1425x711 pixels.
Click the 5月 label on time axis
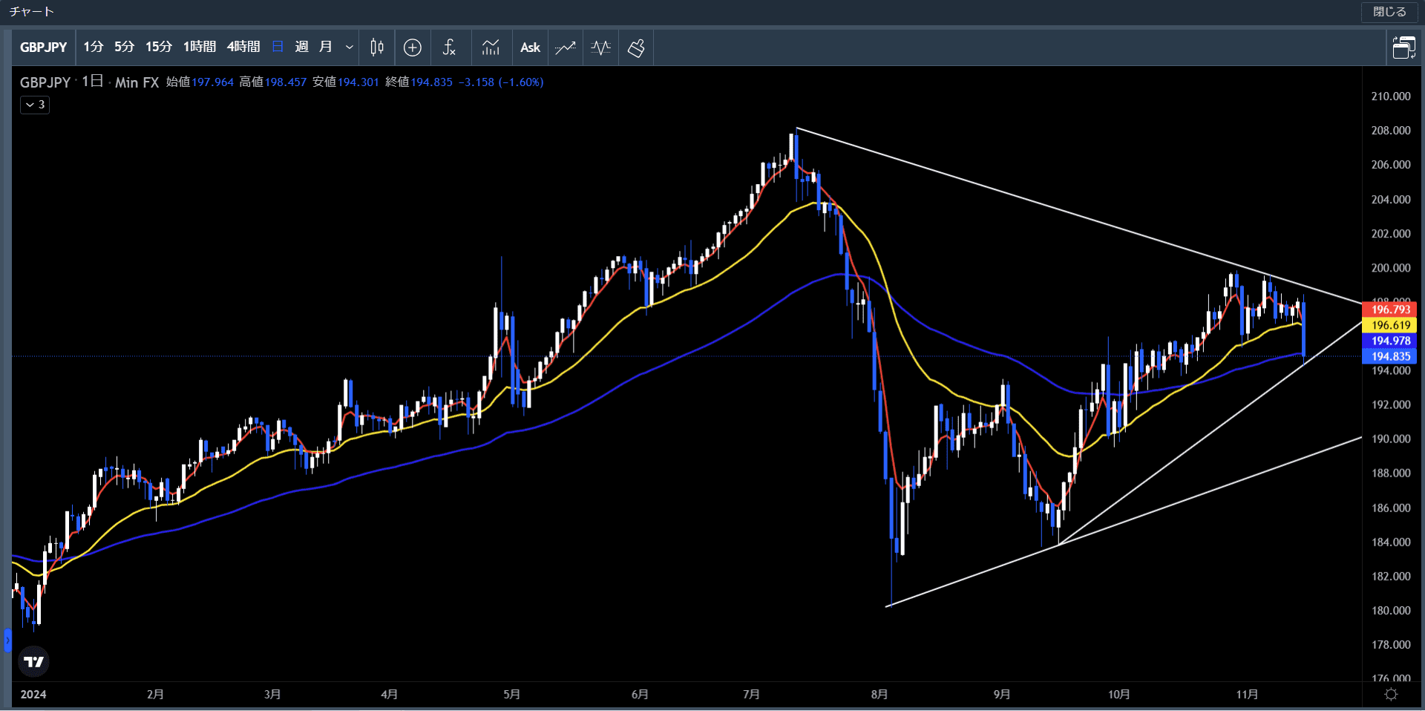coord(511,694)
